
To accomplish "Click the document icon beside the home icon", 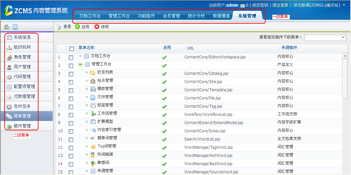I will (15, 27).
